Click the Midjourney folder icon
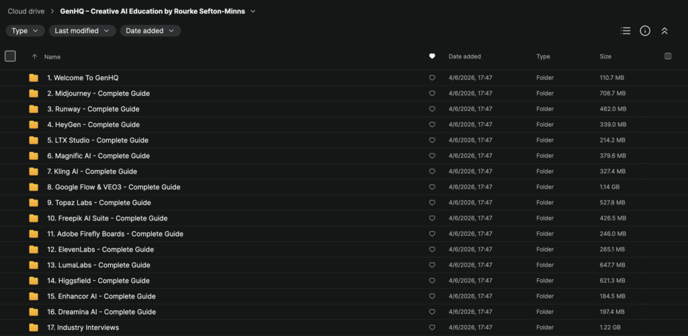The width and height of the screenshot is (688, 336). pos(34,93)
